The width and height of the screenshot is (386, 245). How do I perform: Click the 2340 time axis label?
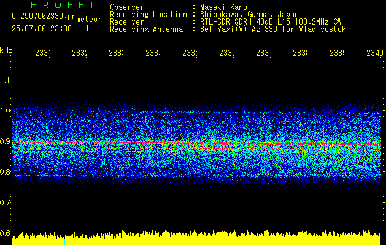[x=375, y=53]
